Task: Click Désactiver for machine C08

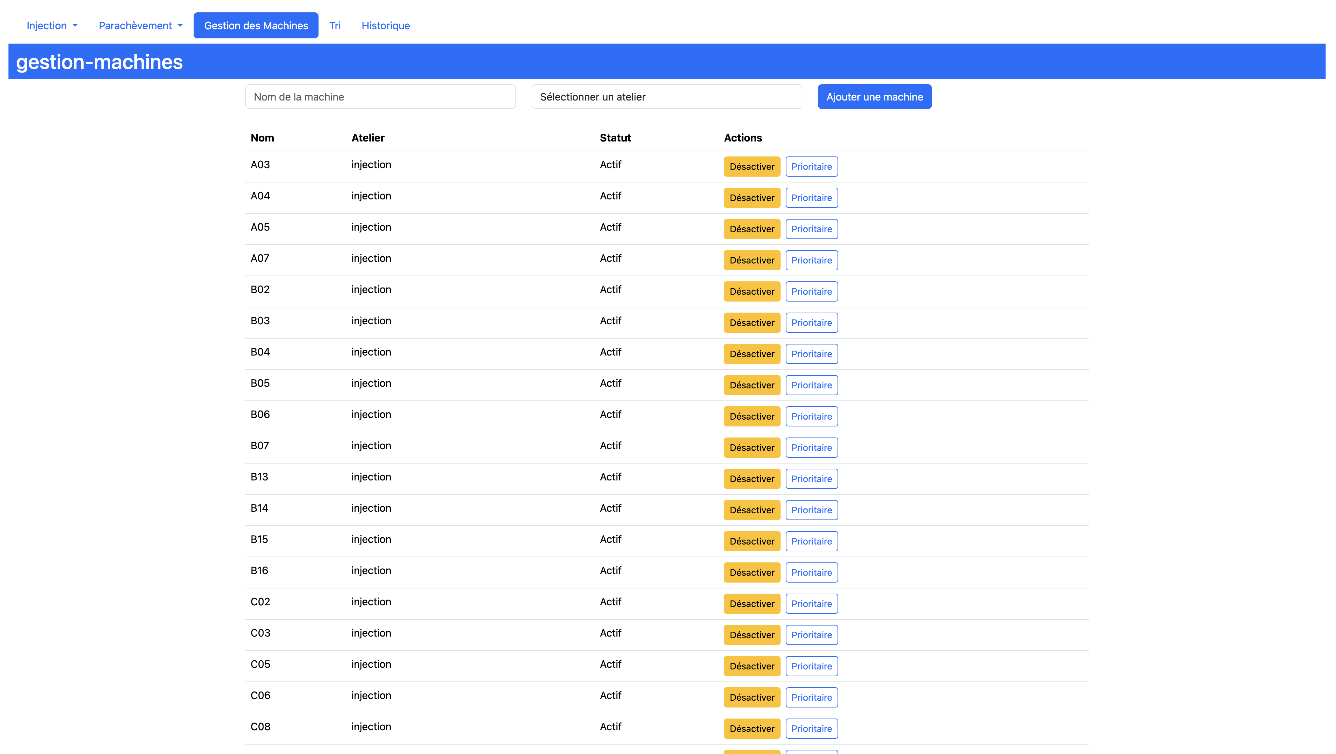Action: (x=752, y=729)
